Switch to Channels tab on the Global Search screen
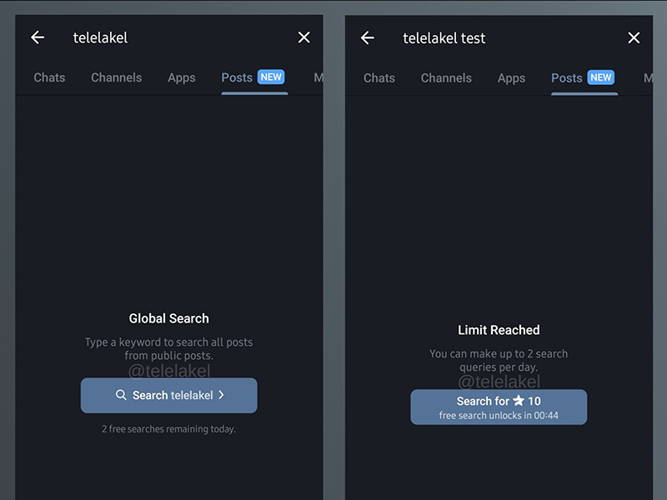667x500 pixels. tap(116, 77)
